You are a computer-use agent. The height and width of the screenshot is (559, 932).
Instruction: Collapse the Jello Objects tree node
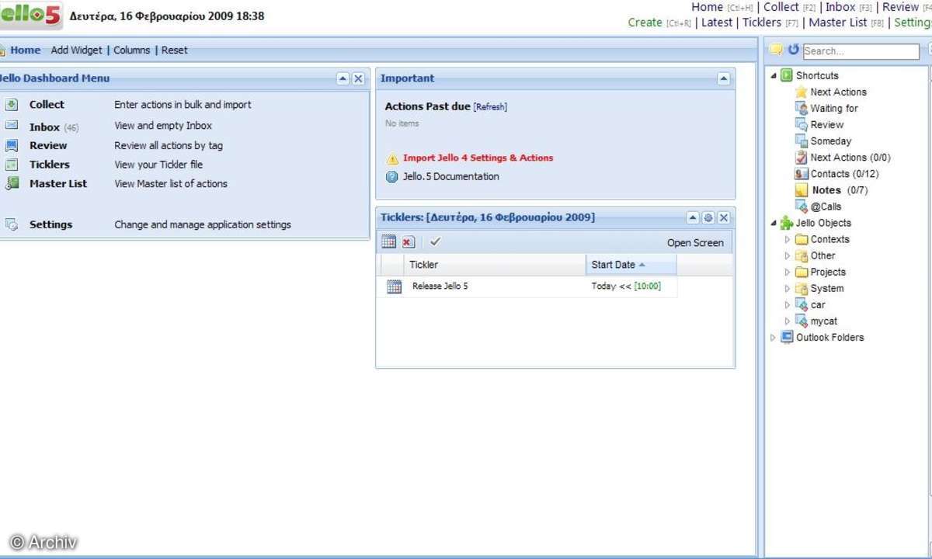pos(774,224)
